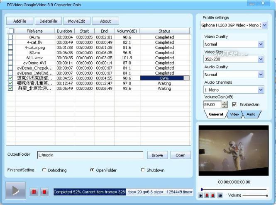This screenshot has height=205, width=276.
Task: Pause the conversion with the red pause icon
Action: (x=34, y=192)
